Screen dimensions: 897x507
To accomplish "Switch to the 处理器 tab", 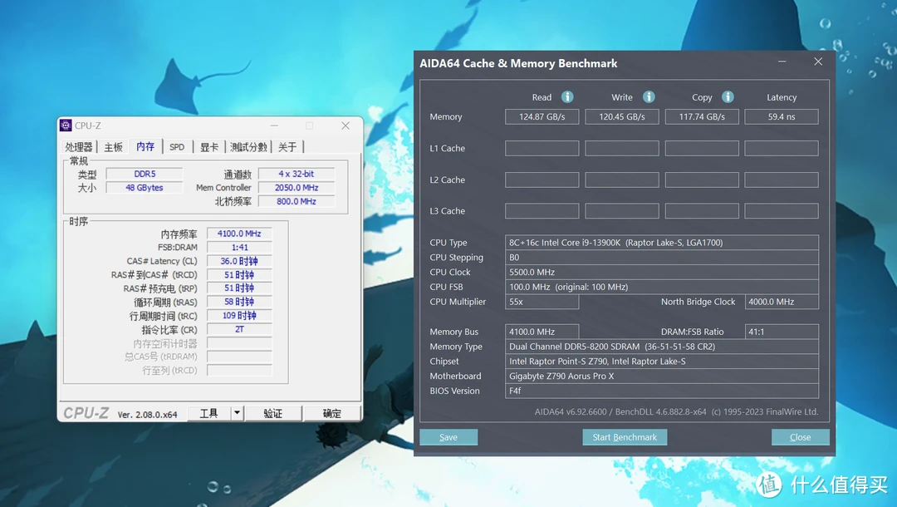I will (x=79, y=147).
